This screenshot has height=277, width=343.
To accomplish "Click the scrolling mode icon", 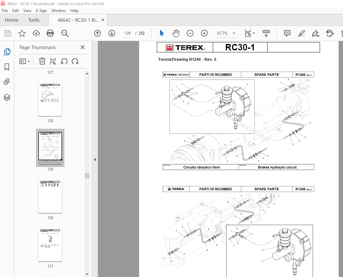I will point(266,33).
